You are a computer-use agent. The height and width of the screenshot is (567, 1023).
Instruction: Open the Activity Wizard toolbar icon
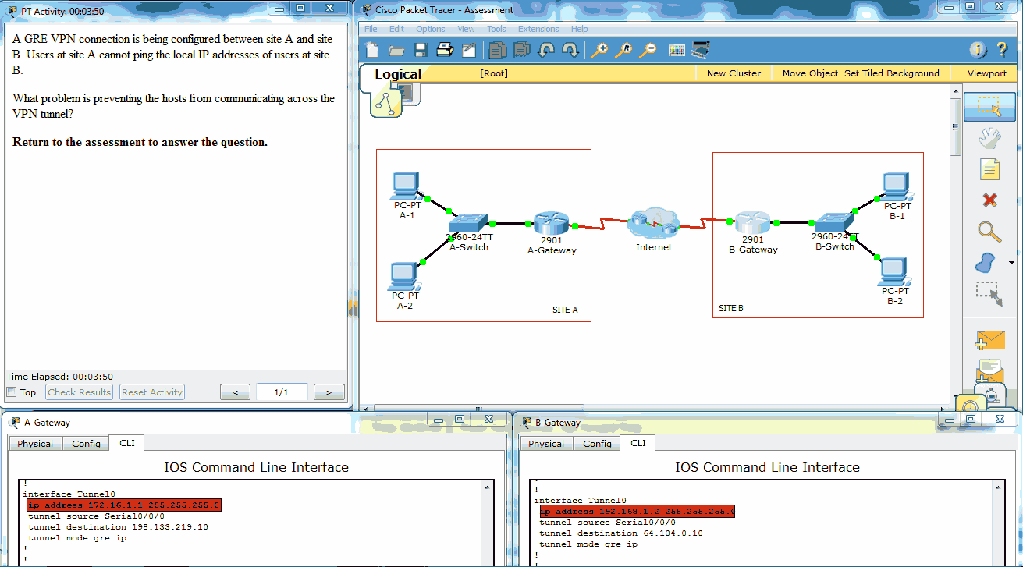pyautogui.click(x=469, y=50)
